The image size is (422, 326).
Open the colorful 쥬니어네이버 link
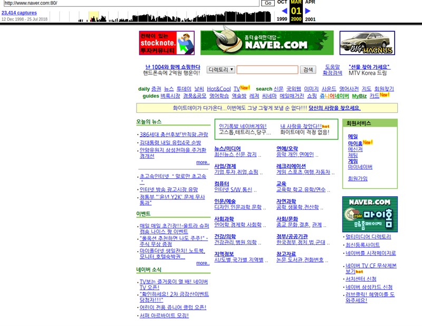coord(334,96)
